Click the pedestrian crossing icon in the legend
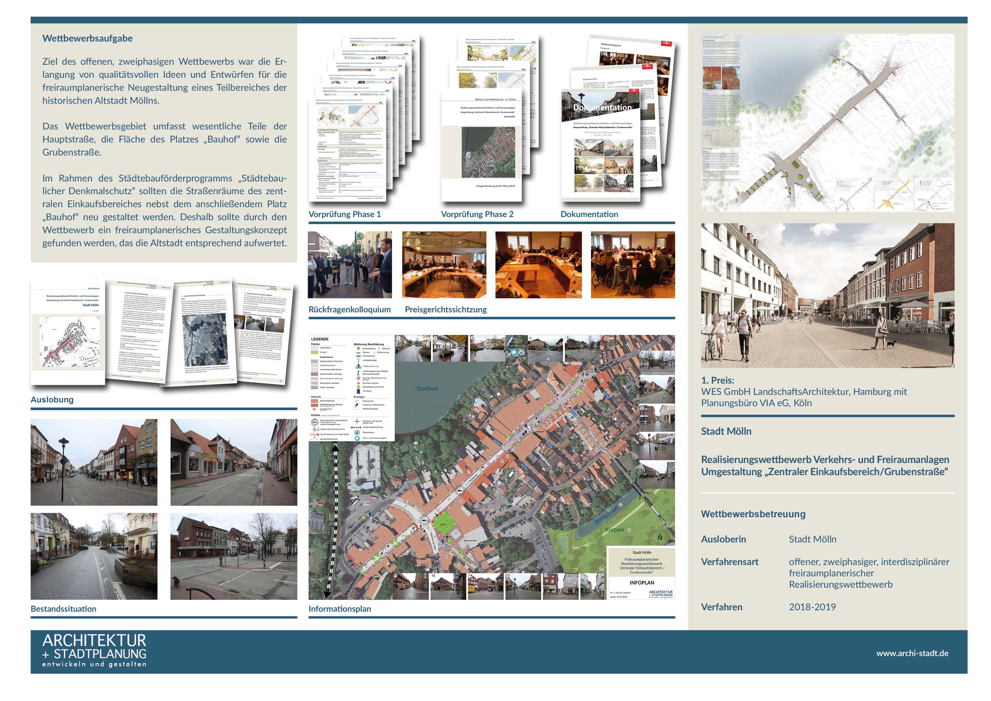Image resolution: width=991 pixels, height=701 pixels. click(x=359, y=366)
